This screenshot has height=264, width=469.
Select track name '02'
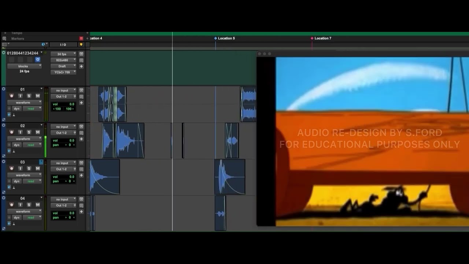tap(22, 126)
